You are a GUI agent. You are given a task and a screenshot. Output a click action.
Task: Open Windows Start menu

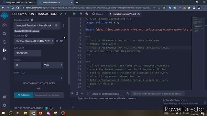tap(3, 113)
